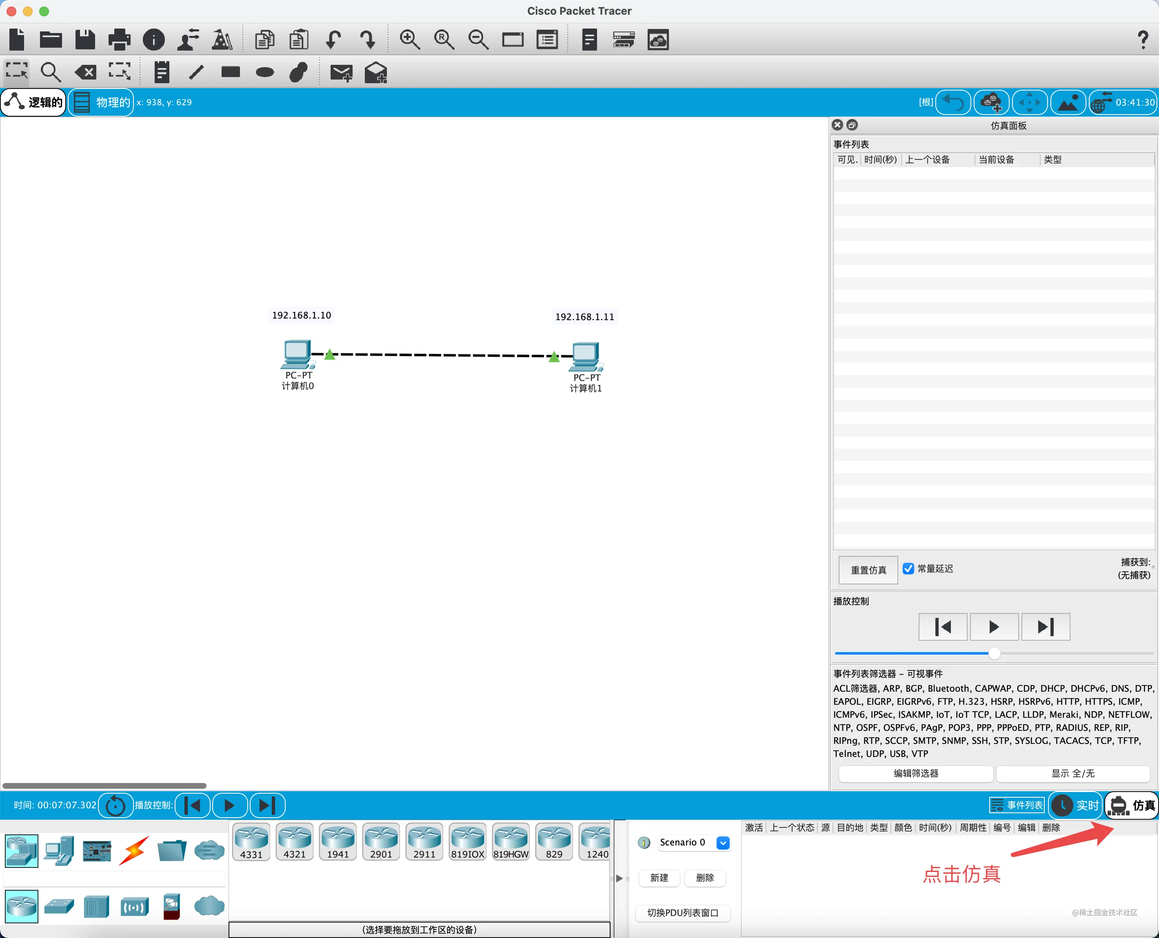The image size is (1159, 938).
Task: Click the Copy toolbar icon
Action: click(x=264, y=40)
